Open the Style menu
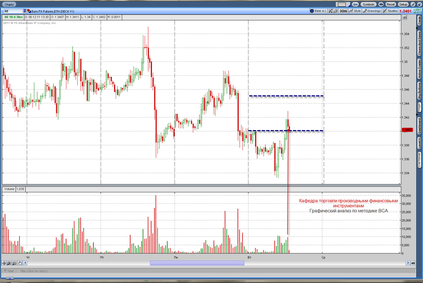This screenshot has height=283, width=423. (355, 11)
